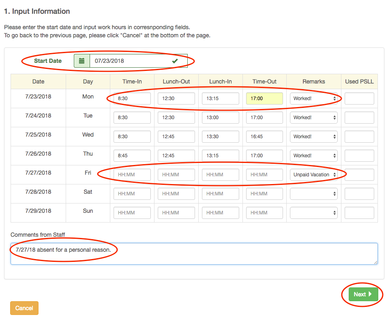386x317 pixels.
Task: Click Wednesday's Time-Out field showing 16:45
Action: pos(264,137)
